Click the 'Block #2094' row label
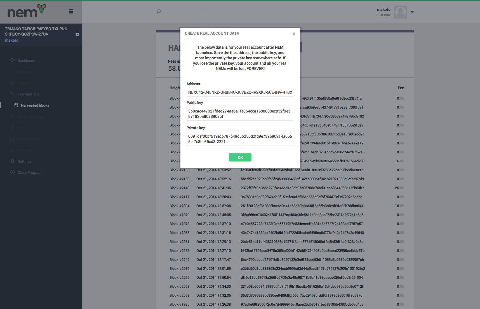Viewport: 480px width, 309px height. (179, 206)
